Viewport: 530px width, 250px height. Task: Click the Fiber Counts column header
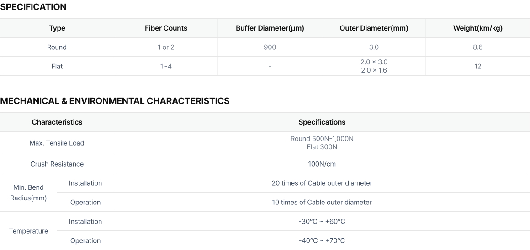coord(166,28)
